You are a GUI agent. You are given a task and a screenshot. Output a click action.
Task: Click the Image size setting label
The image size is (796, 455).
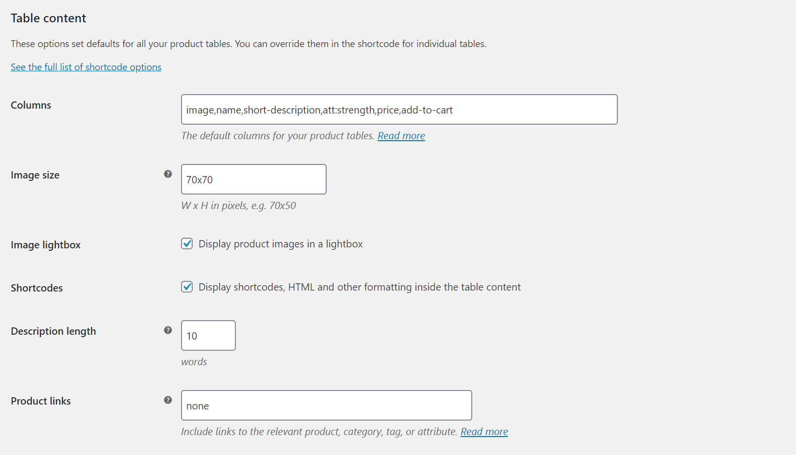click(35, 175)
